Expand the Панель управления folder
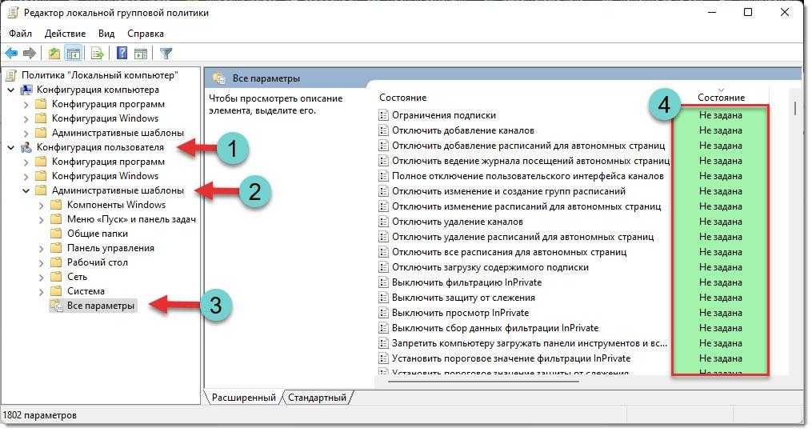 click(42, 249)
